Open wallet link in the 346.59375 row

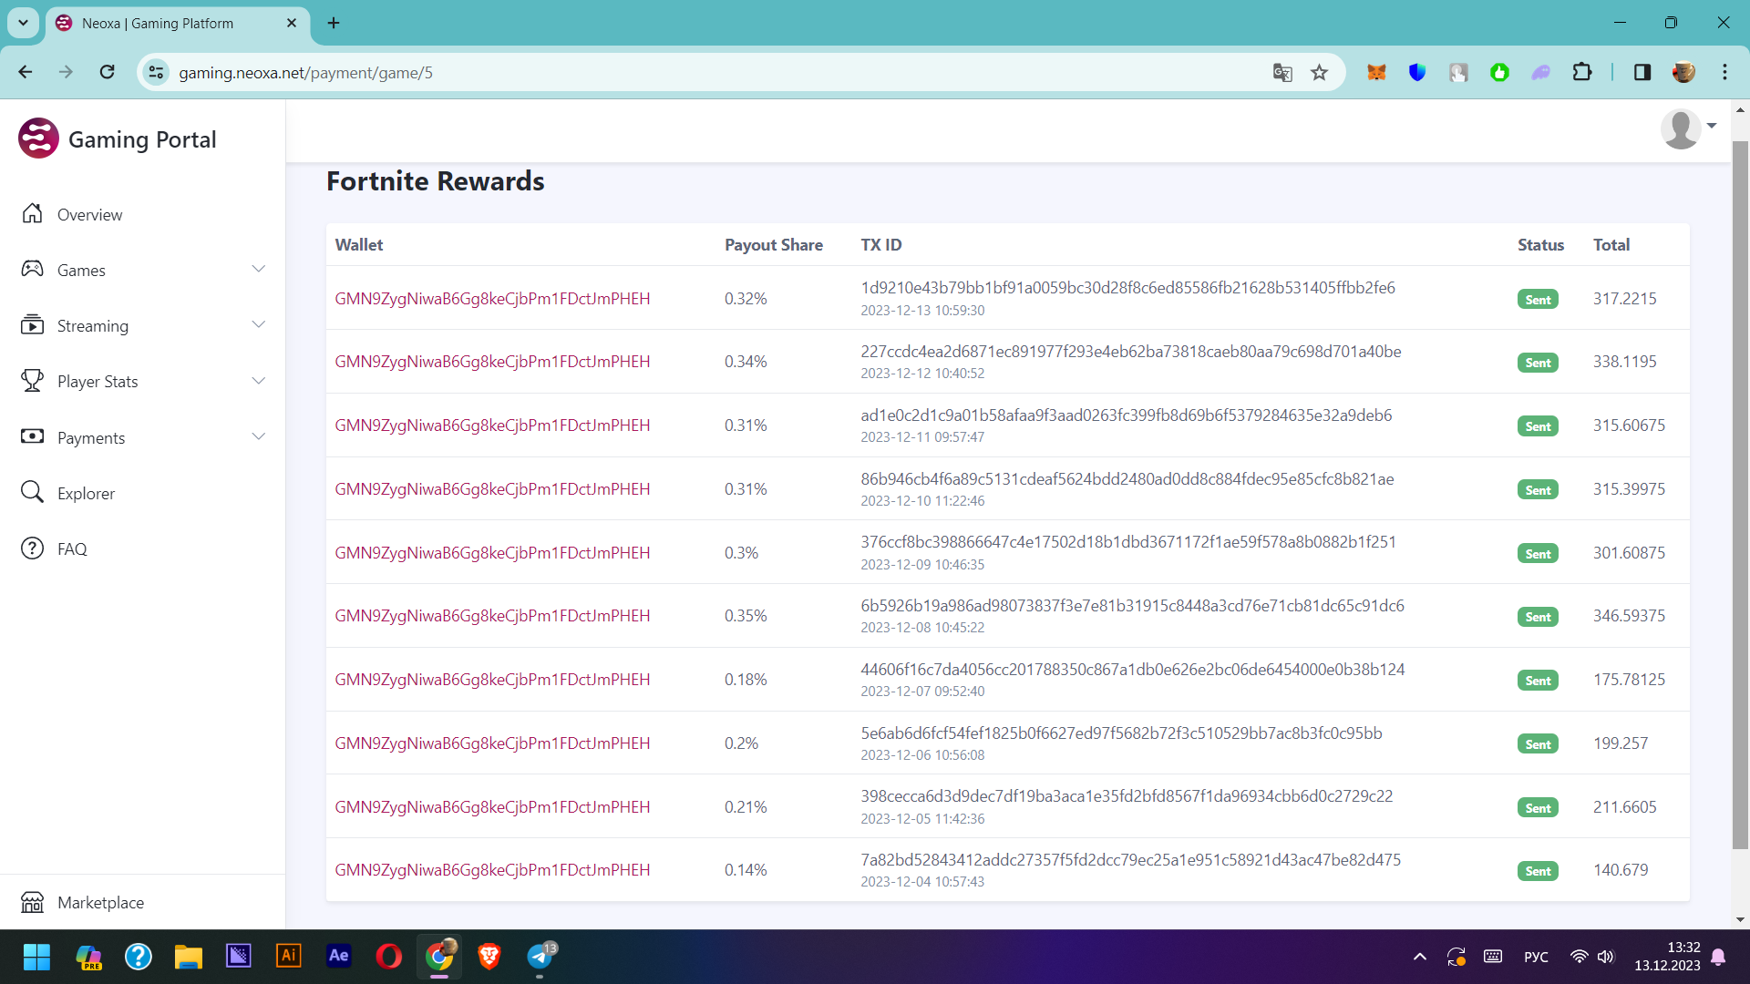pos(492,616)
